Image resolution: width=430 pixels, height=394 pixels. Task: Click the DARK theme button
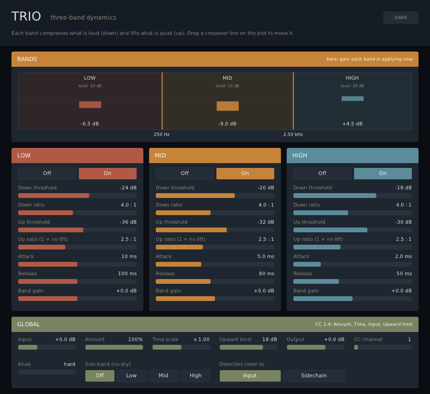pyautogui.click(x=401, y=18)
